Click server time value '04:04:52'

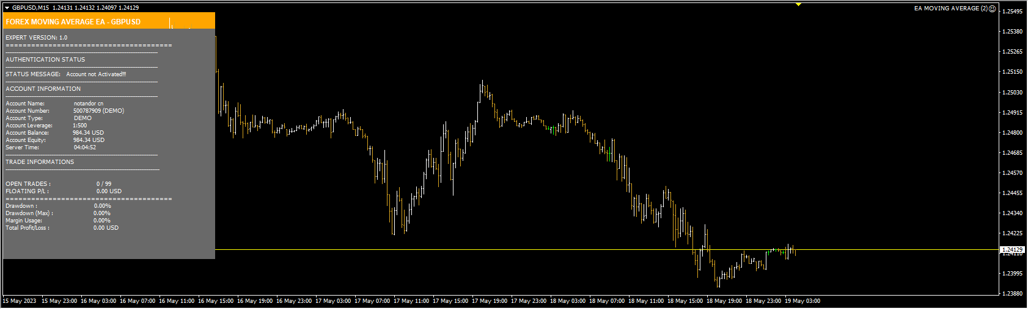(x=85, y=147)
